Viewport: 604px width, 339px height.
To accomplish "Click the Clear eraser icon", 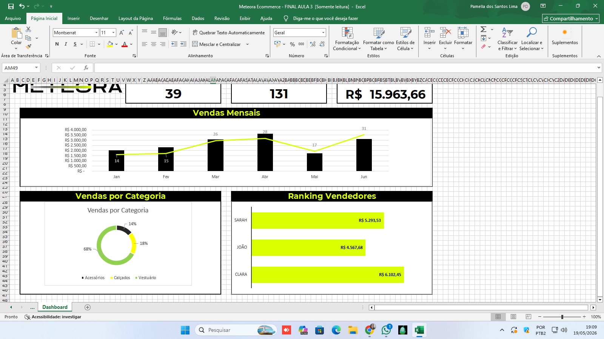I will [x=484, y=47].
